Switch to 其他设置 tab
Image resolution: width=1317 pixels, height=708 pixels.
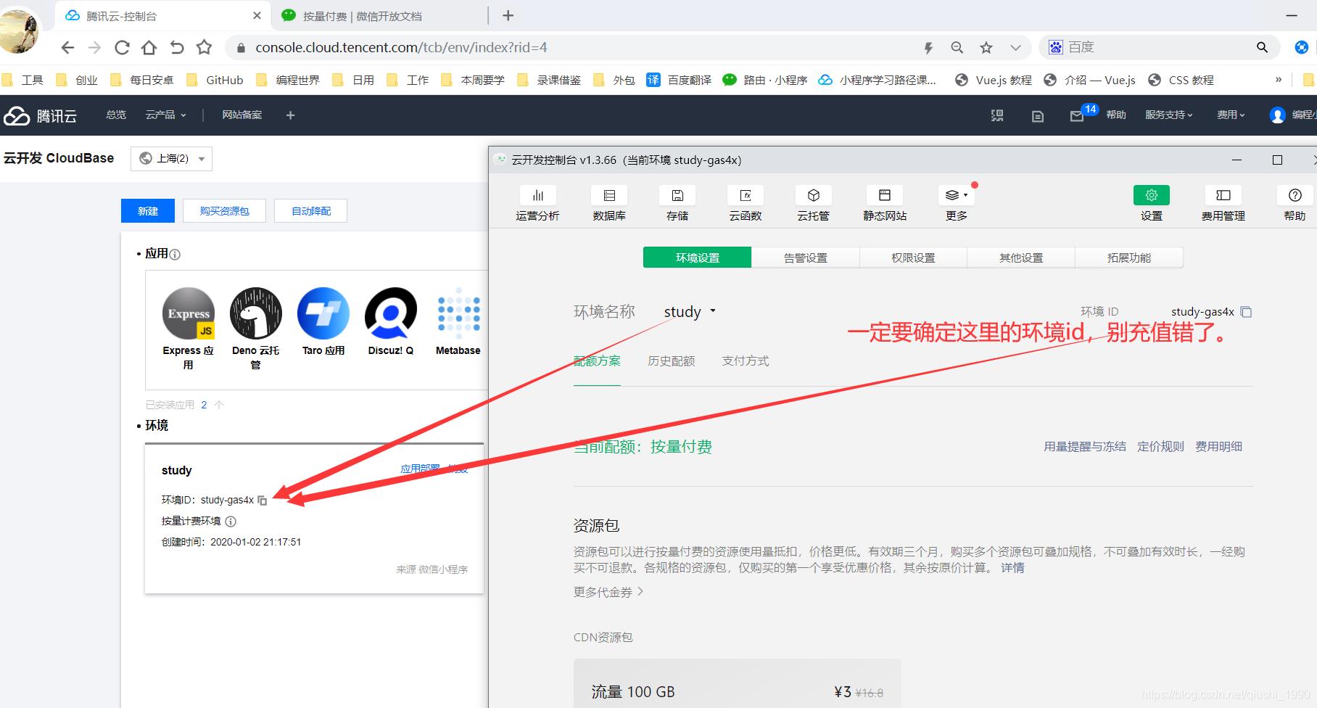(1021, 258)
